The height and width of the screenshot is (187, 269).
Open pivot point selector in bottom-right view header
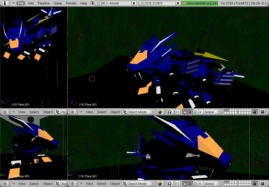pos(171,184)
